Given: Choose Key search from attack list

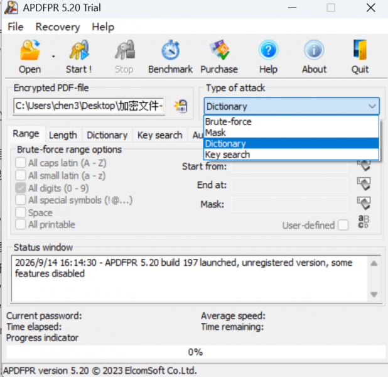Looking at the screenshot, I should tap(291, 155).
